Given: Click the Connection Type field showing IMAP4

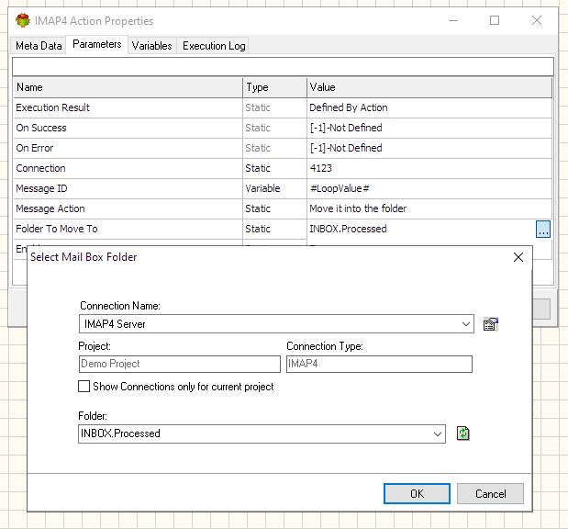Looking at the screenshot, I should 379,364.
